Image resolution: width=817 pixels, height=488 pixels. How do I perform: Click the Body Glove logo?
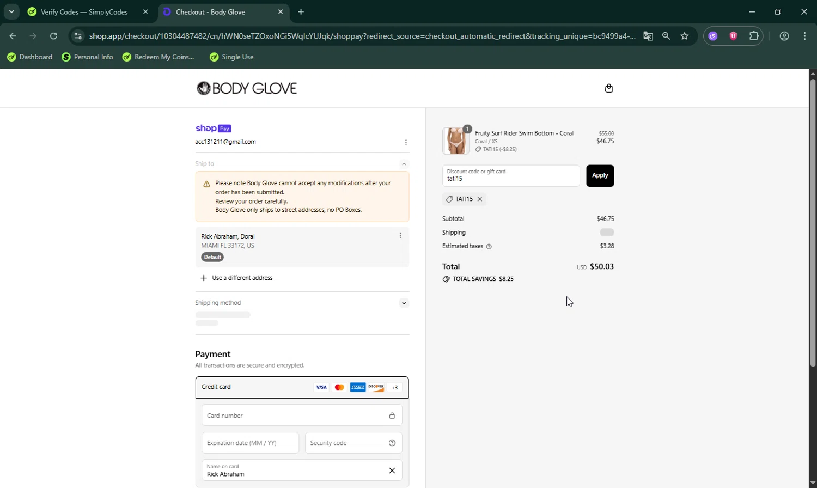point(247,88)
